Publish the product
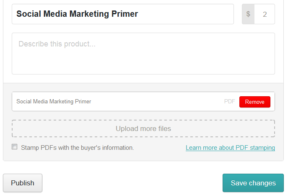 click(x=23, y=183)
